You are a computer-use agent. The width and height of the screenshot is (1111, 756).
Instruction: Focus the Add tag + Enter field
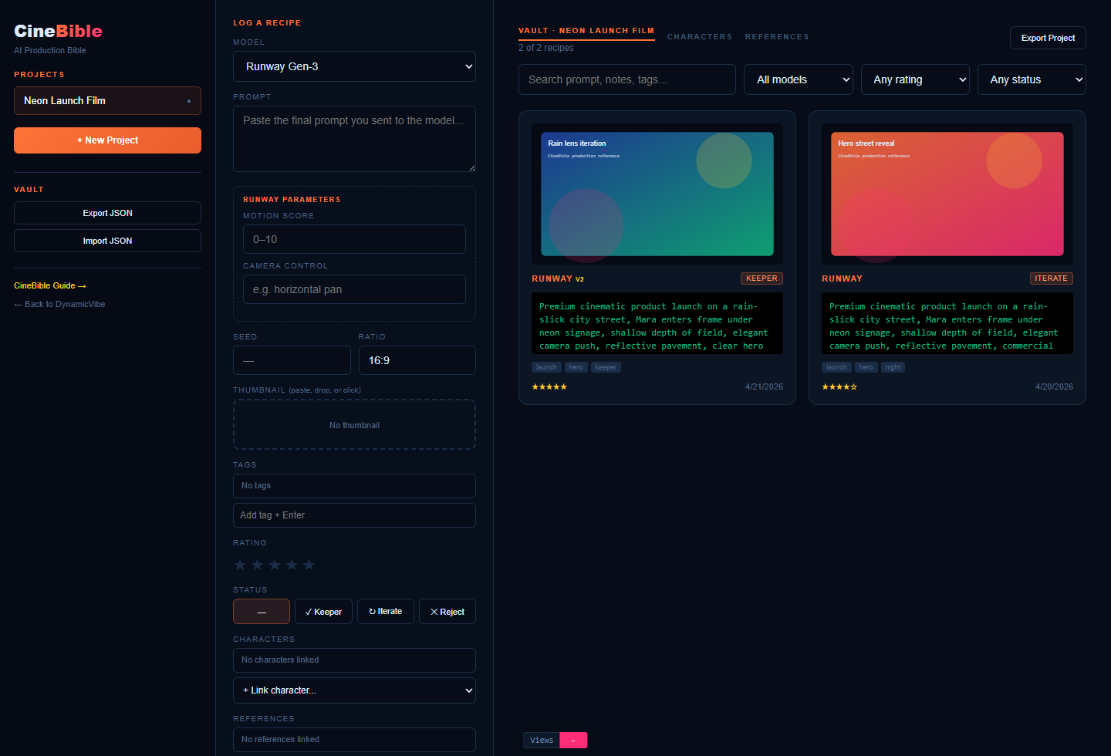coord(354,515)
